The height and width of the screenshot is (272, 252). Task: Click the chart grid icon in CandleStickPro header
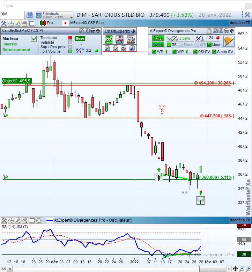(x=93, y=31)
